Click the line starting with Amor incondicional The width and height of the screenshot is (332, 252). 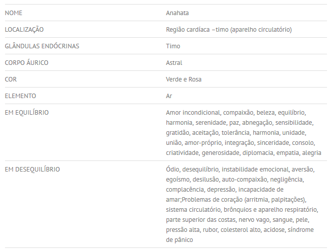236,112
